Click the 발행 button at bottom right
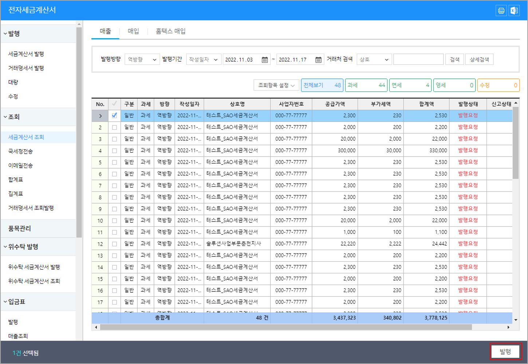Screen dimensions: 528x364 click(505, 352)
